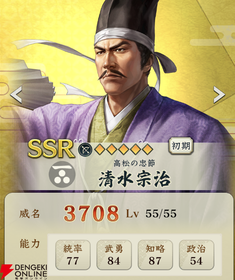Tap the clan crest emblem icon
This screenshot has height=280, width=235.
coord(62,174)
